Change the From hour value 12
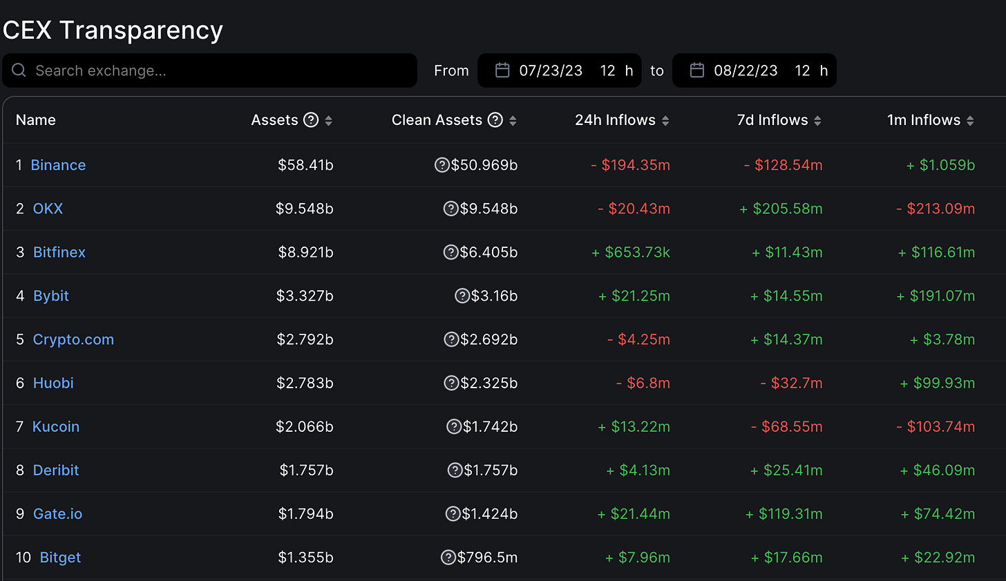This screenshot has height=581, width=1006. 607,70
